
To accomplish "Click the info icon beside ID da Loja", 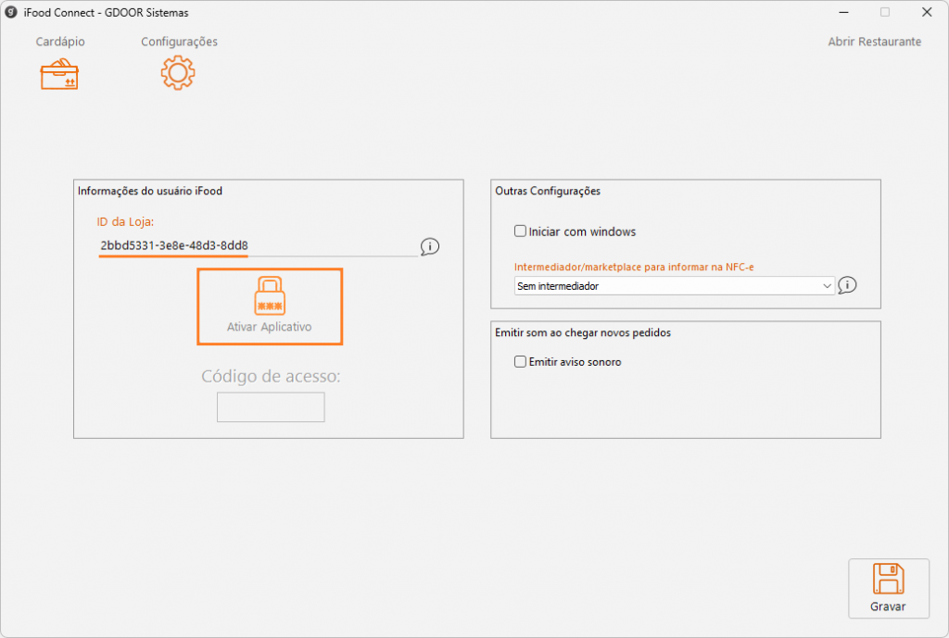I will (x=430, y=246).
